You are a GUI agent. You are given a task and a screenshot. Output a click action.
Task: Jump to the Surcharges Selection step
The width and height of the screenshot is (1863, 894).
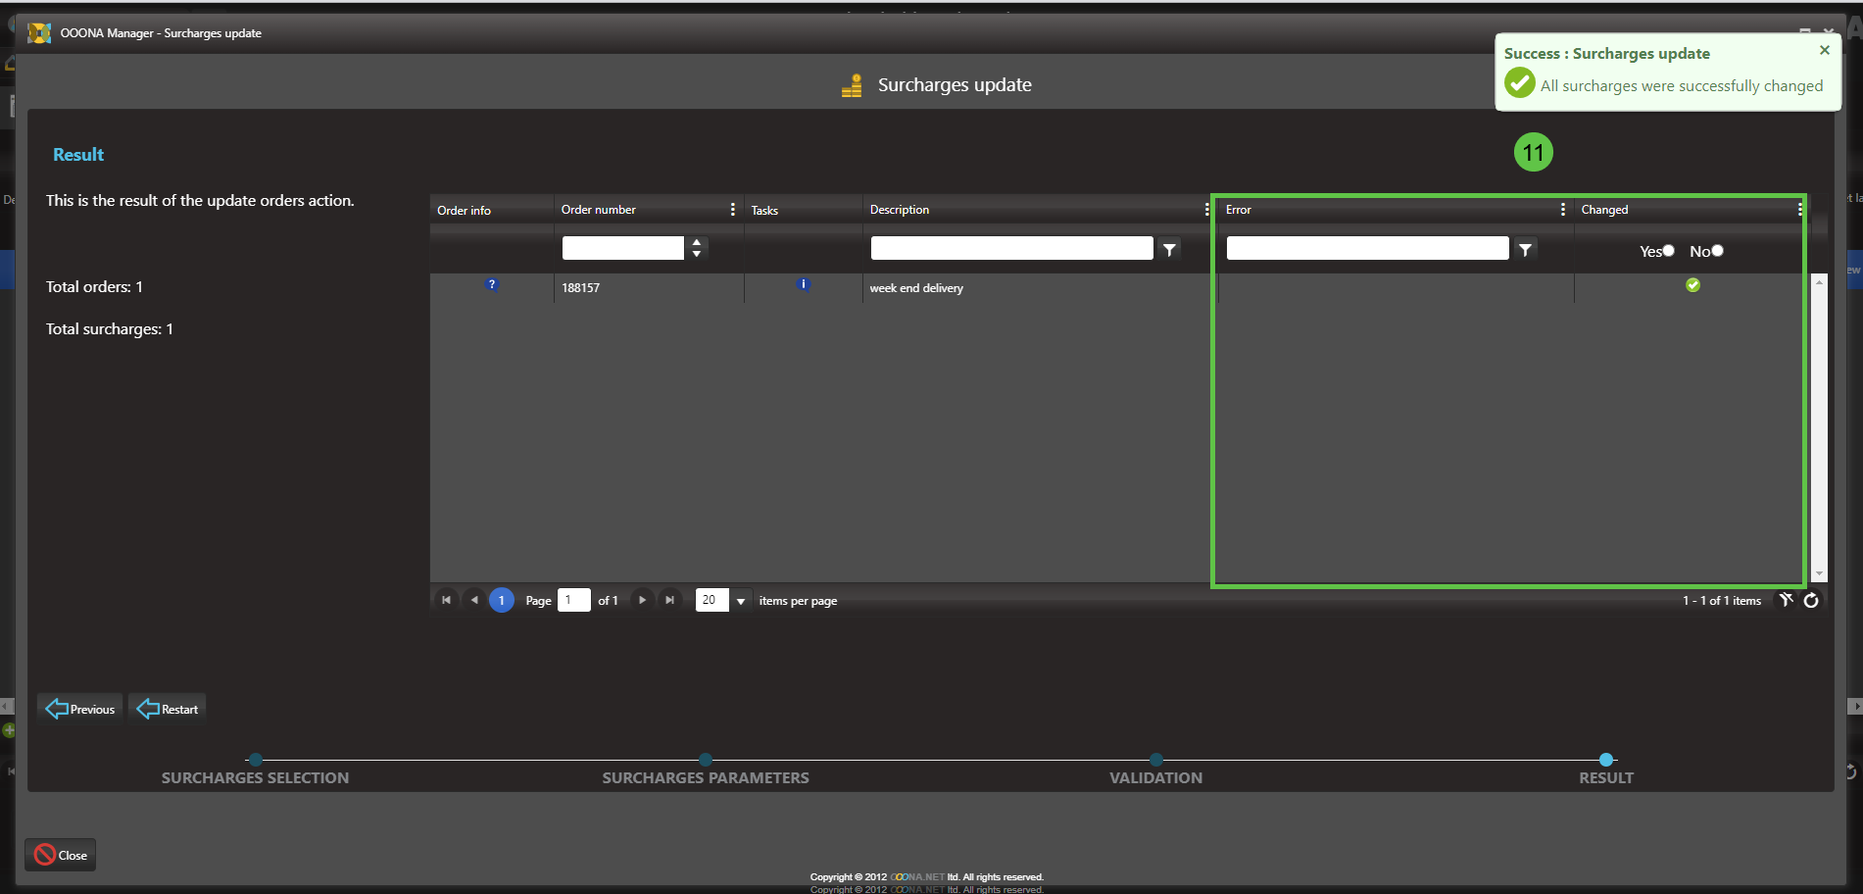pyautogui.click(x=256, y=760)
